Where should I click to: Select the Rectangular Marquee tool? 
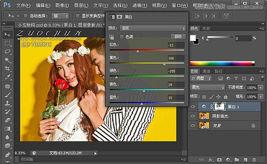pyautogui.click(x=7, y=43)
